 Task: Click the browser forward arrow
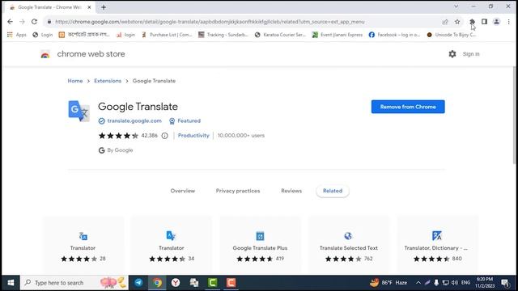pos(22,22)
